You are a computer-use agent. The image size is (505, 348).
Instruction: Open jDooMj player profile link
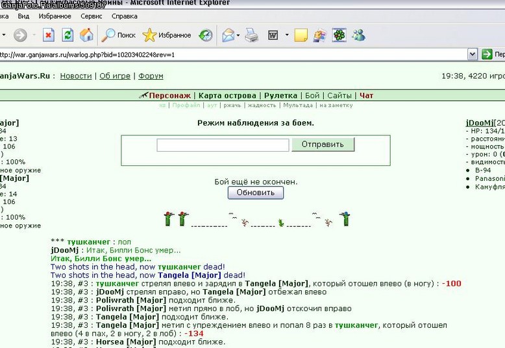coord(480,123)
